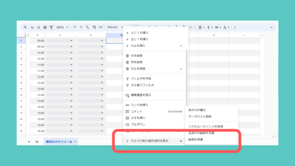This screenshot has height=166, width=295.
Task: Choose フィルタを作成 from context menu
Action: click(x=141, y=78)
